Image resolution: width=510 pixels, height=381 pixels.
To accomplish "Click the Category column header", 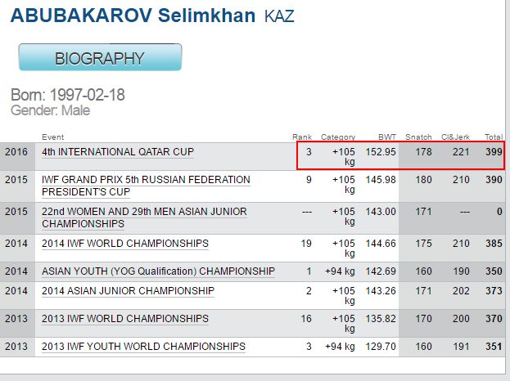I will click(x=338, y=137).
